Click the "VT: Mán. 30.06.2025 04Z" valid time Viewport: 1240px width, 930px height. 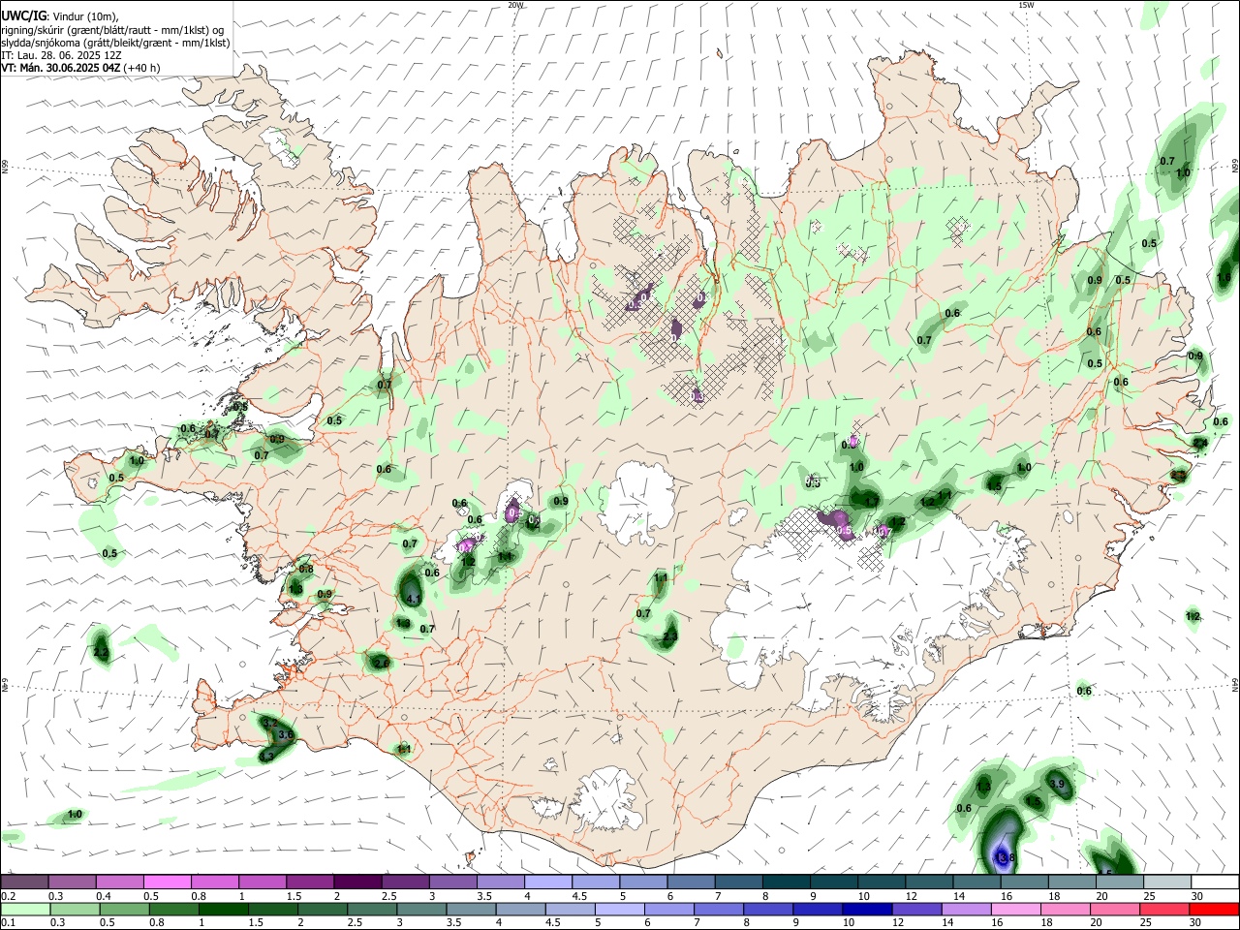pos(61,68)
